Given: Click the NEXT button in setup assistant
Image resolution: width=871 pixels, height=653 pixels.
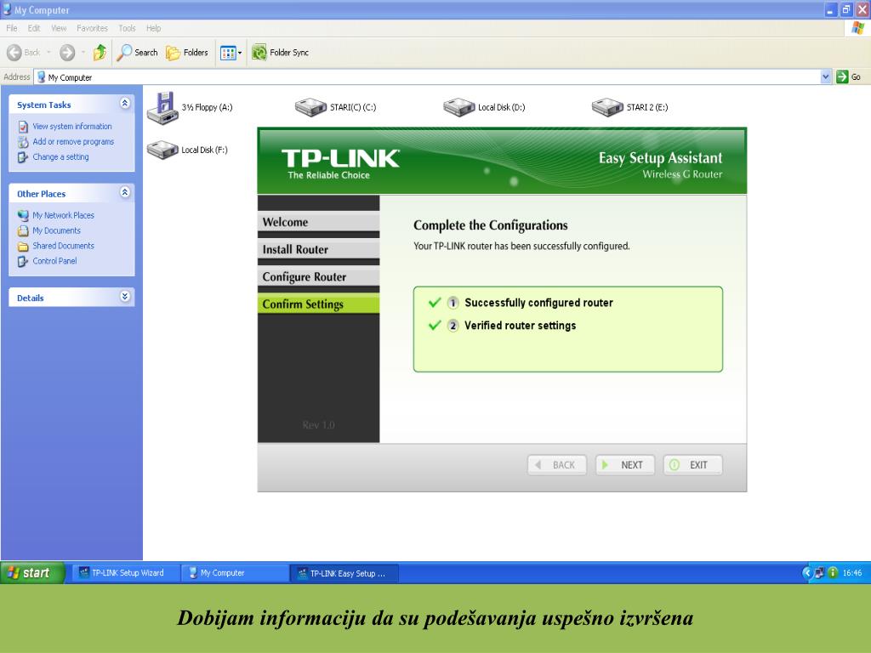Looking at the screenshot, I should coord(625,465).
